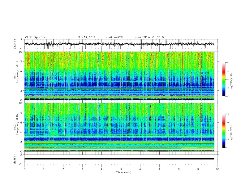245x190 pixels.
Task: Click the ch.1 spectrogram "2" kHz tick label
Action: 22,91
